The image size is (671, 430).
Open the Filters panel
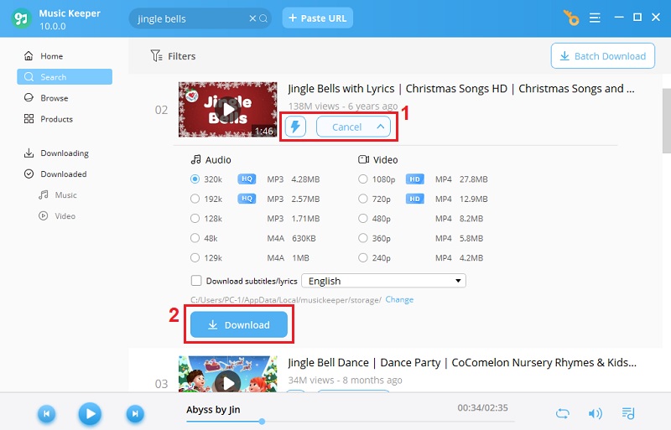coord(173,56)
